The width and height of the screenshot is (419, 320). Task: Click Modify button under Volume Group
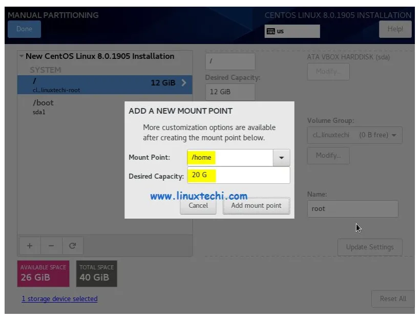(328, 156)
